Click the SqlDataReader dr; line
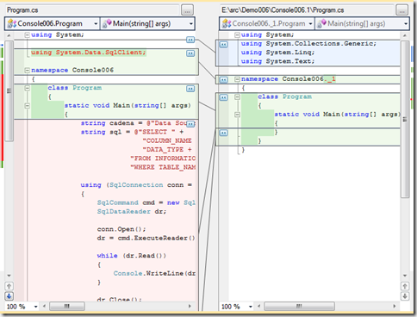The width and height of the screenshot is (417, 317). [x=132, y=212]
